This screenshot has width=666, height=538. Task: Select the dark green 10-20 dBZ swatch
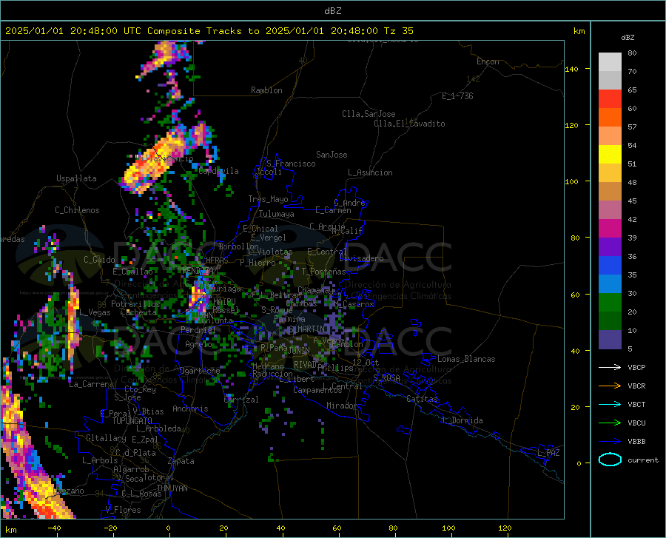(610, 321)
